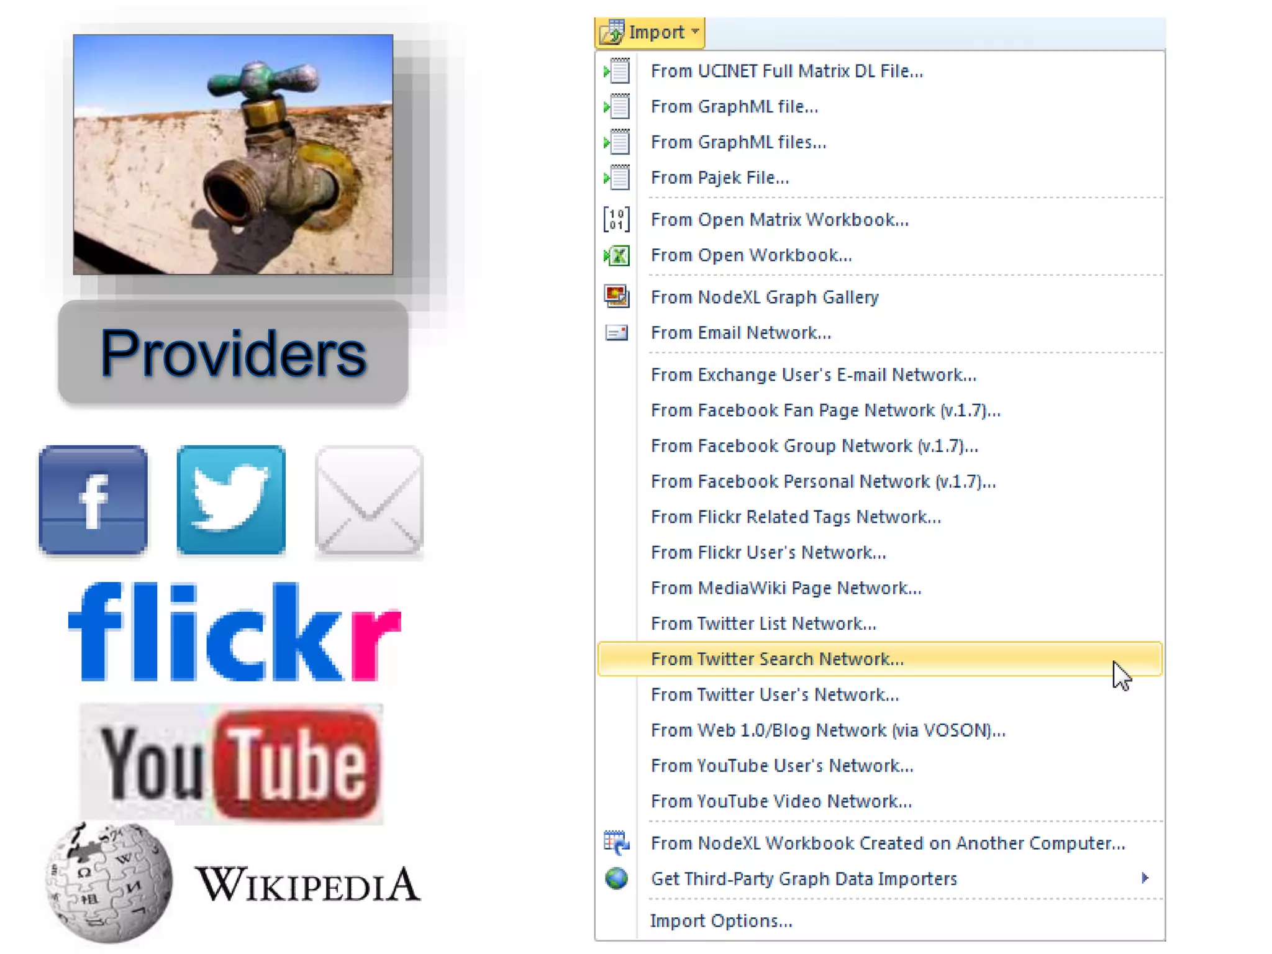
Task: Click the faucet photo thumbnail
Action: 233,155
